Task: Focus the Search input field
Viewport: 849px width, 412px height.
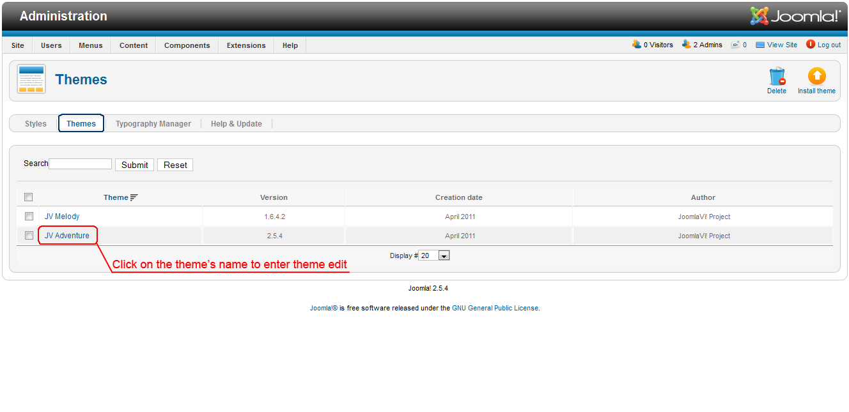Action: (x=81, y=164)
